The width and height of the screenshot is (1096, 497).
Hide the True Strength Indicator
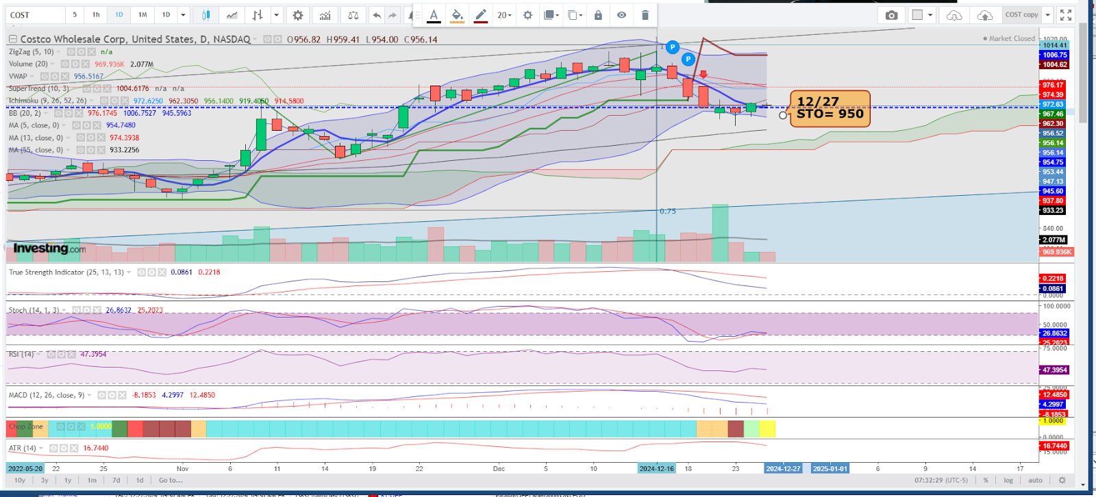pyautogui.click(x=141, y=272)
